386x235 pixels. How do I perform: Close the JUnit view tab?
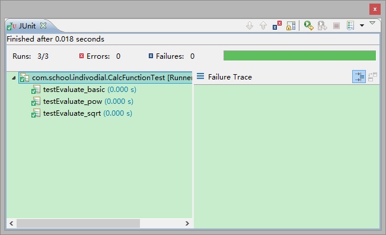pos(43,26)
